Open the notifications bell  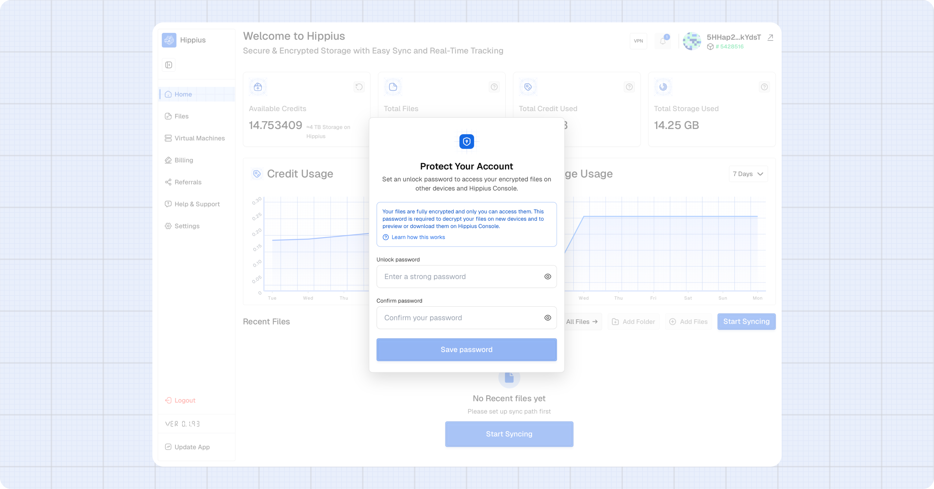point(663,41)
